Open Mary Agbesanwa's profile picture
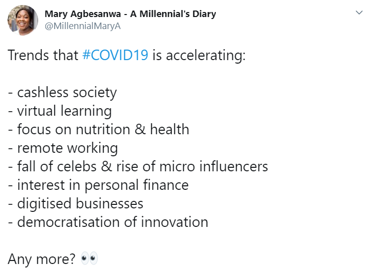The image size is (370, 274). (23, 20)
